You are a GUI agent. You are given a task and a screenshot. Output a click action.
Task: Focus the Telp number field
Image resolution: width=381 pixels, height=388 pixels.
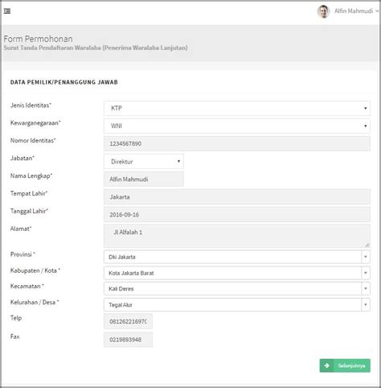pyautogui.click(x=128, y=321)
